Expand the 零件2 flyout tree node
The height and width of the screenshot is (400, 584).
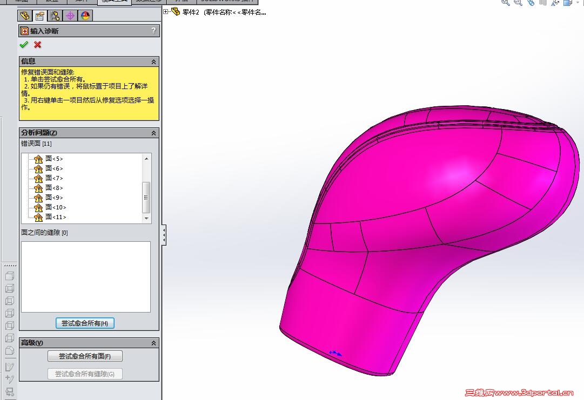tap(166, 11)
